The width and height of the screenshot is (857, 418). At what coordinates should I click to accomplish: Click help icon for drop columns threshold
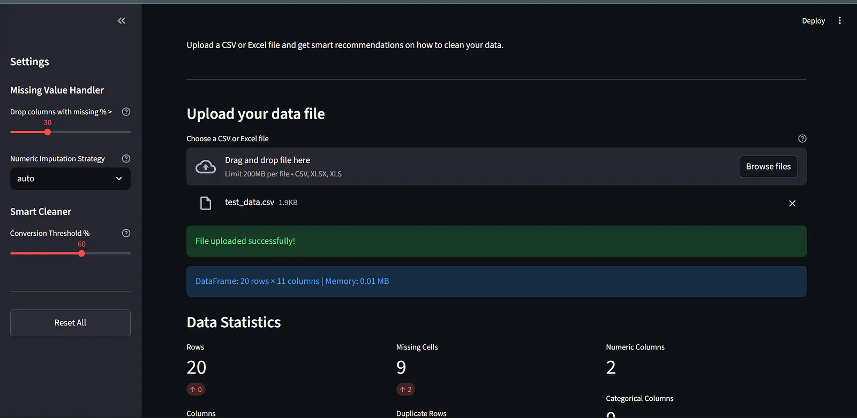[x=126, y=112]
